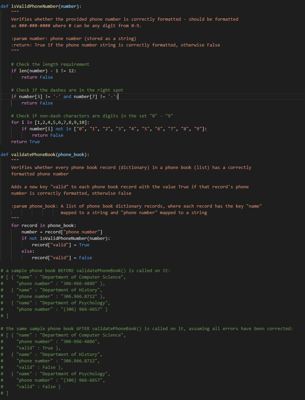
Task: Click the comment '# Check the length requirement'
Action: pyautogui.click(x=50, y=64)
